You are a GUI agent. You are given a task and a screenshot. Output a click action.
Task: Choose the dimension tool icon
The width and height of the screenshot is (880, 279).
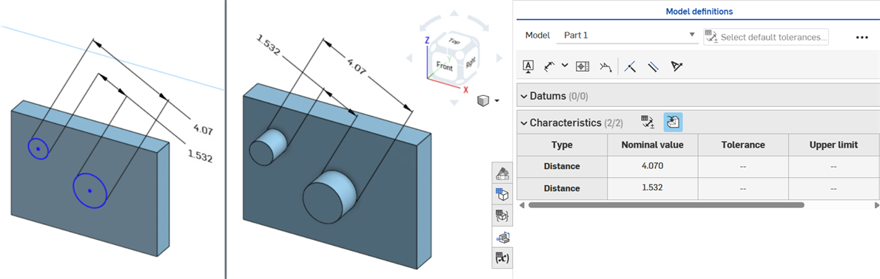click(x=550, y=66)
